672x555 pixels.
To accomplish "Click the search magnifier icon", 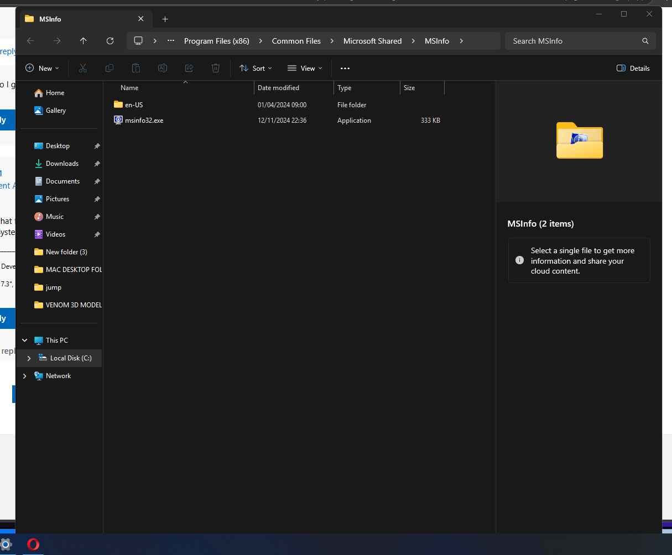I will coord(645,41).
